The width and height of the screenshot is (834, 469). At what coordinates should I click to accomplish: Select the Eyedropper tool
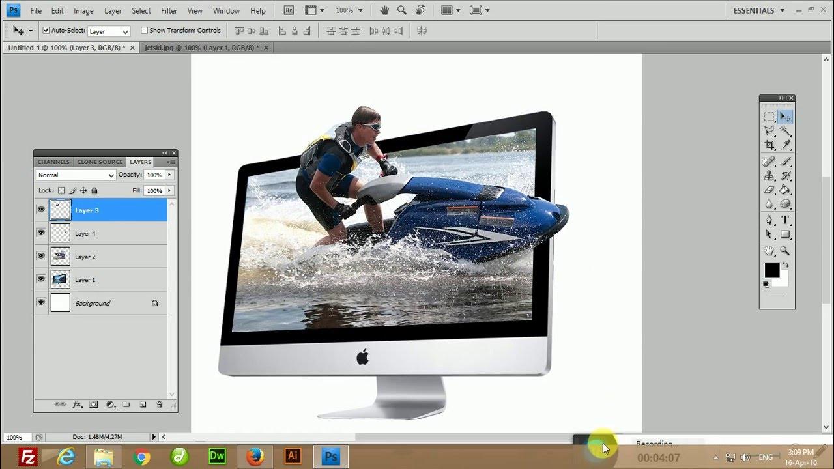[785, 145]
